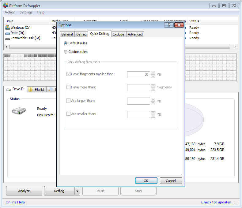Click the Are larger than MB field
The width and height of the screenshot is (242, 208).
click(x=138, y=101)
